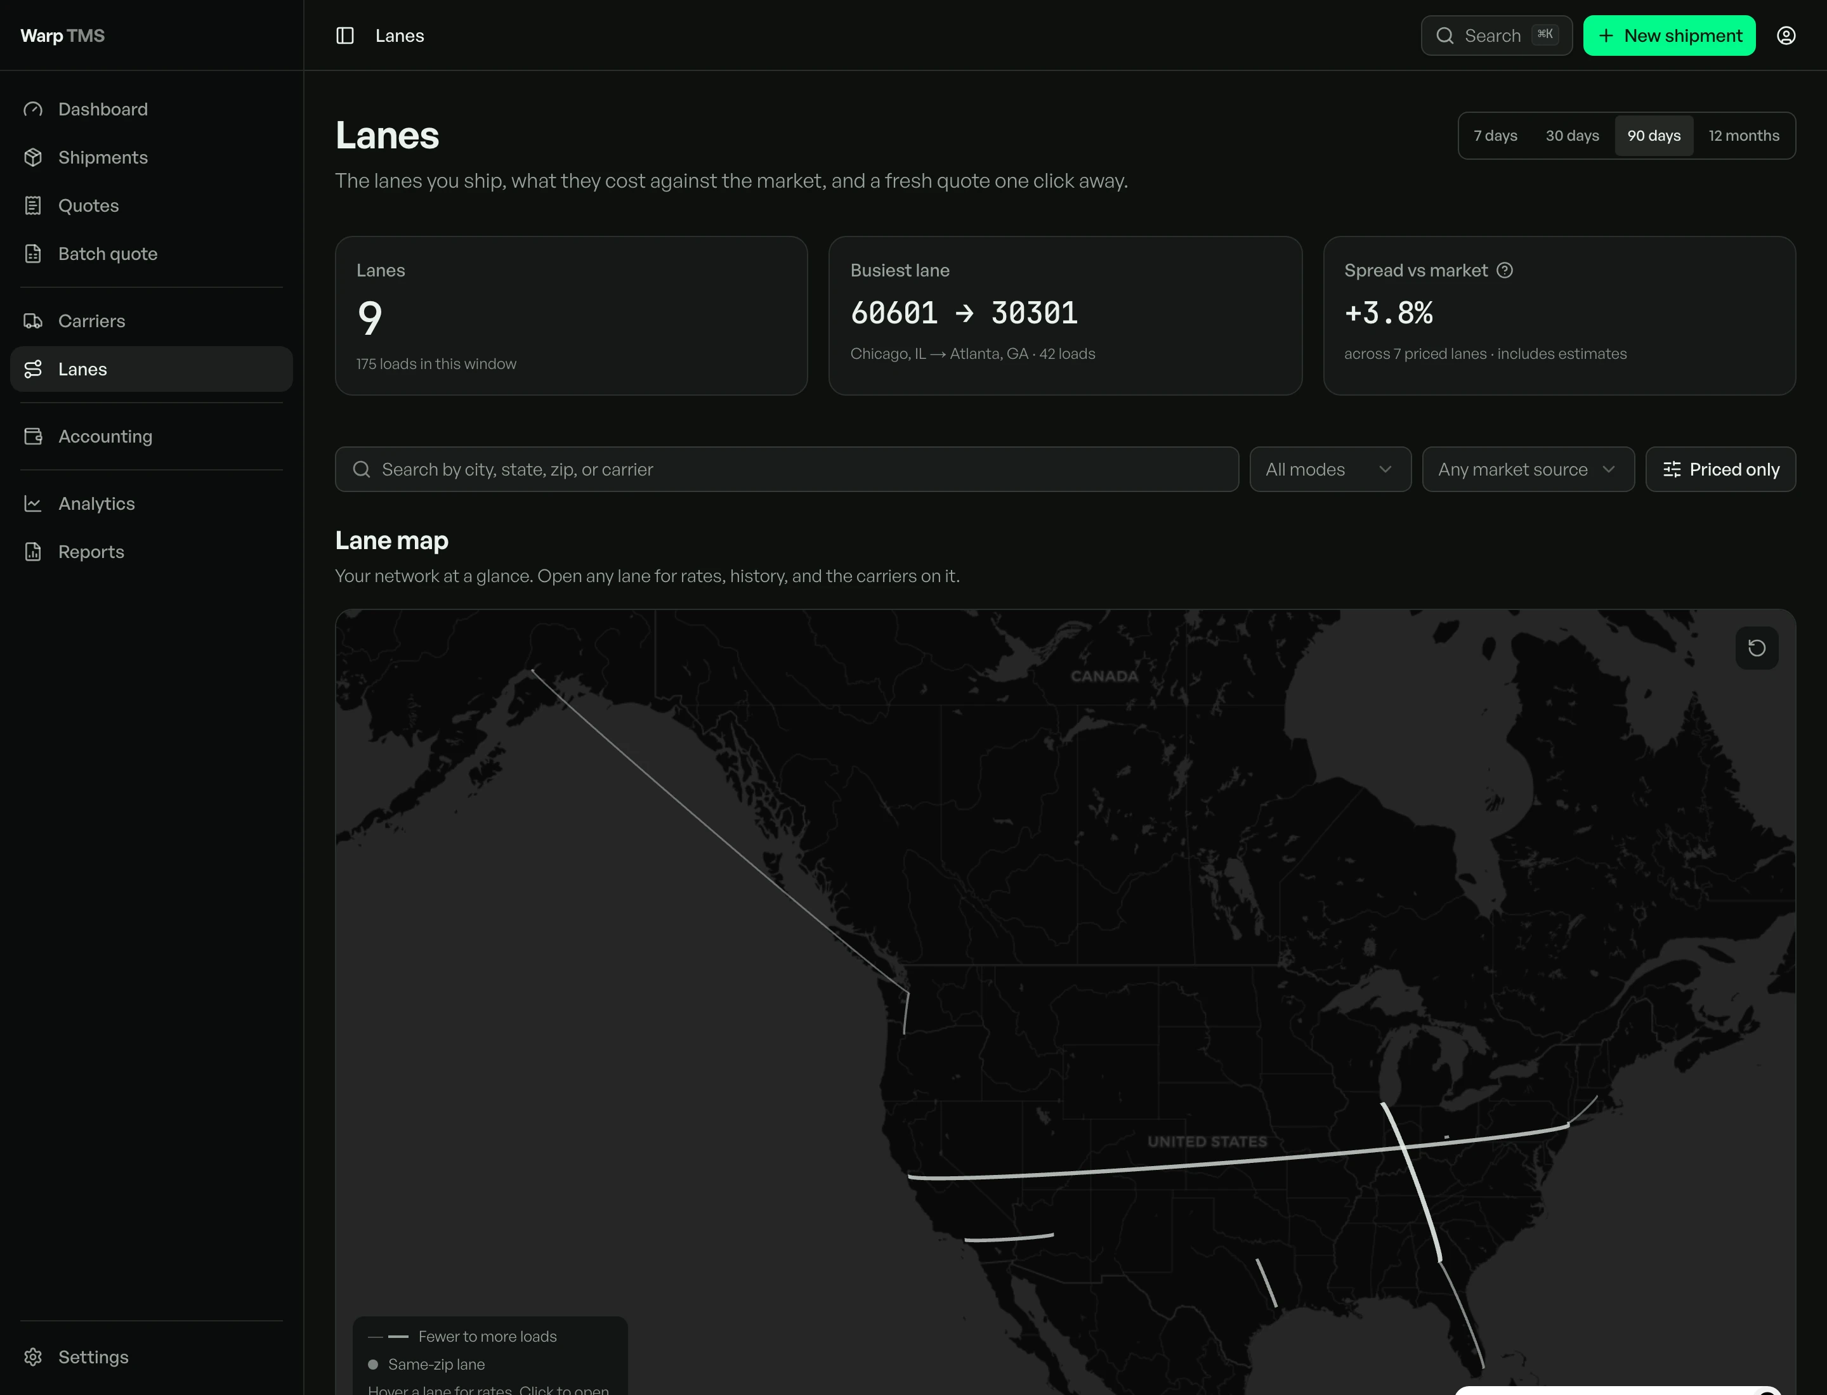
Task: Click the '60601 → 30301' lane value
Action: tap(964, 313)
